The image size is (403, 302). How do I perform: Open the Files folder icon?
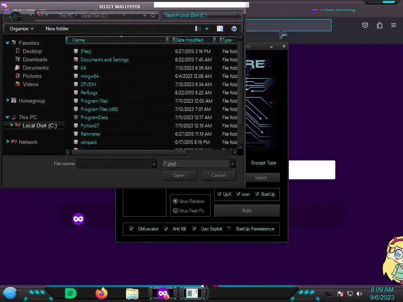click(76, 51)
